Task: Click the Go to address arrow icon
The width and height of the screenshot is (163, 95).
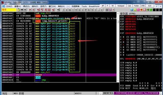Action: (58, 10)
